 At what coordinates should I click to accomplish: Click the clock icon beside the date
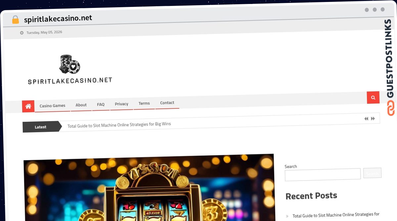(x=22, y=33)
